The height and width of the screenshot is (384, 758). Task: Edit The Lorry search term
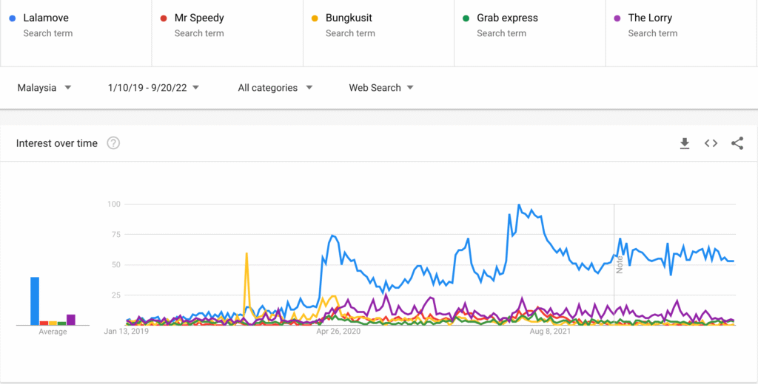(x=650, y=18)
